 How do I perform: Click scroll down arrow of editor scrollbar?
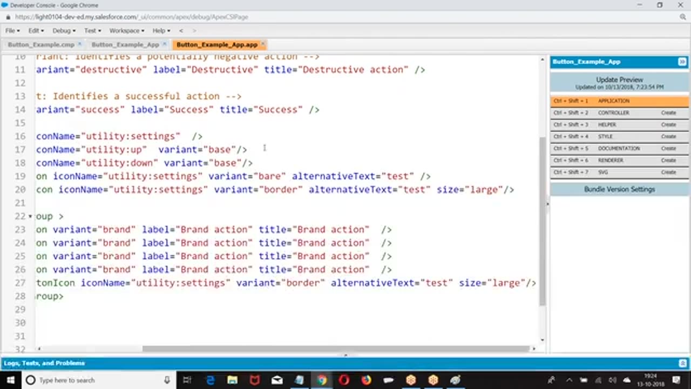tap(543, 340)
